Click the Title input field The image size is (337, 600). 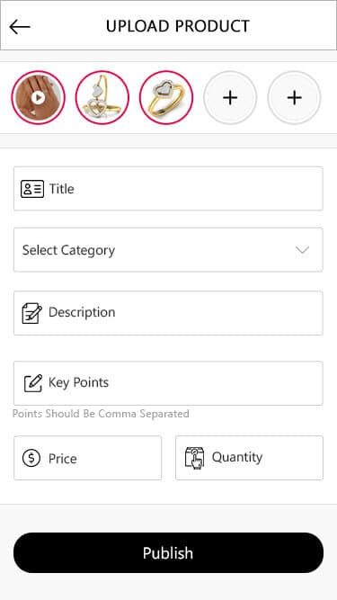(x=168, y=188)
